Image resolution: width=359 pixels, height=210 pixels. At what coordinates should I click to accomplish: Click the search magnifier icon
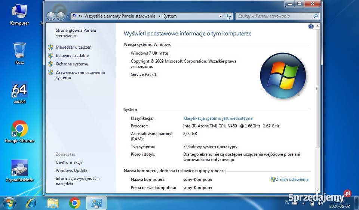coord(316,16)
